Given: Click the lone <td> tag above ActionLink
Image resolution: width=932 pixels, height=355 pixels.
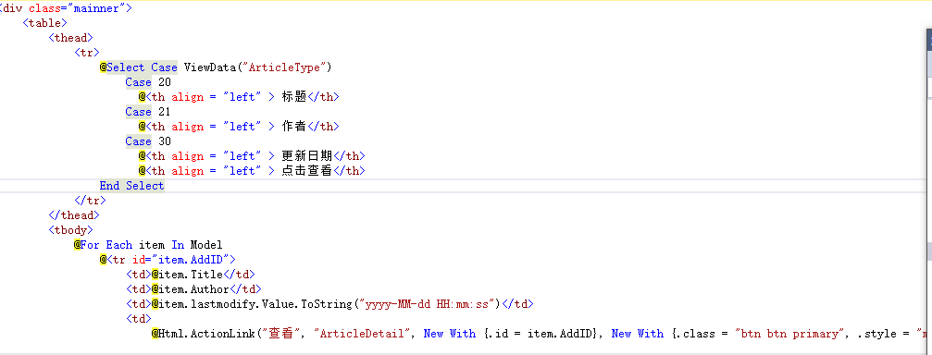Looking at the screenshot, I should [x=139, y=319].
